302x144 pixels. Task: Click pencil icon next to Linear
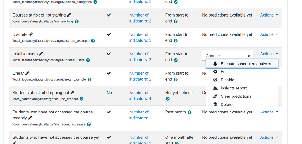(27, 73)
